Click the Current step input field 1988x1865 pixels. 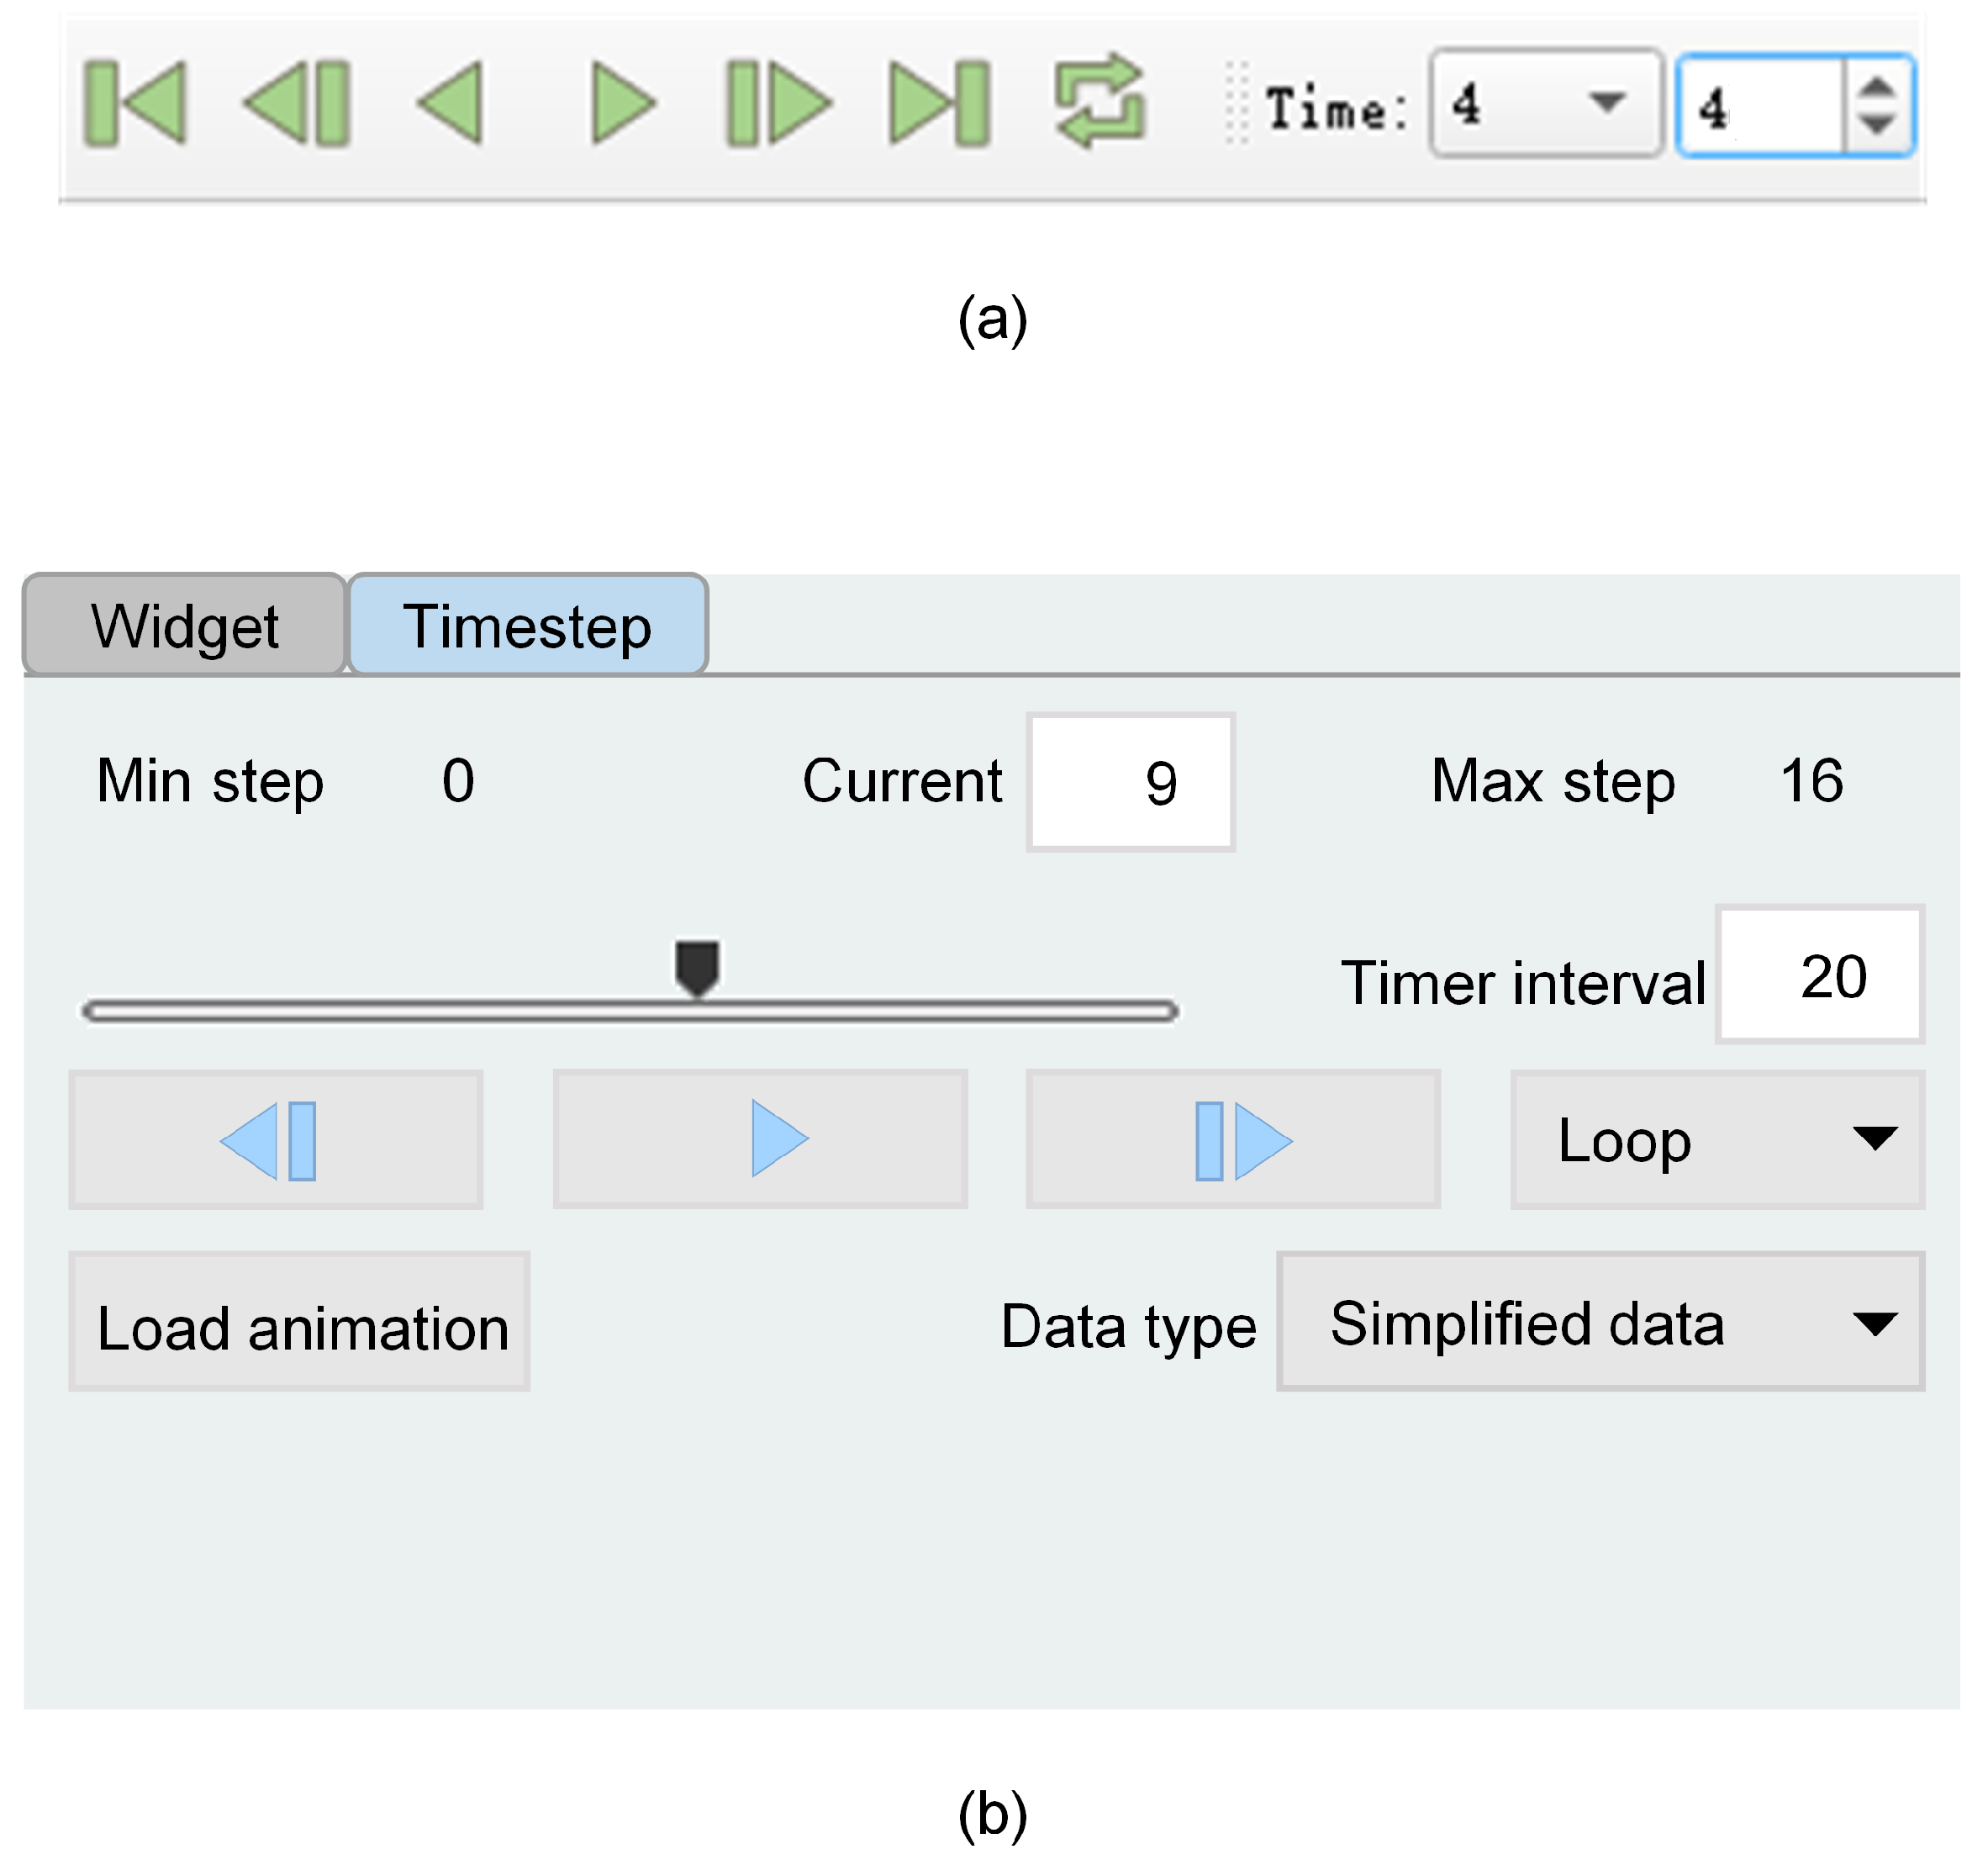point(1130,783)
